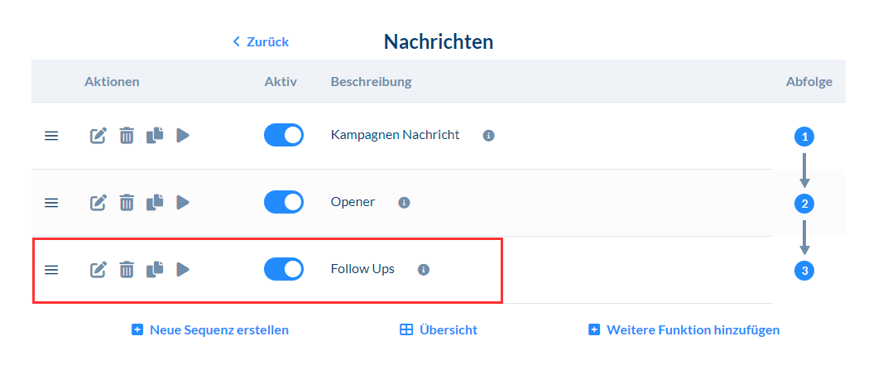Toggle Opener active switch off
The height and width of the screenshot is (370, 878).
(283, 202)
